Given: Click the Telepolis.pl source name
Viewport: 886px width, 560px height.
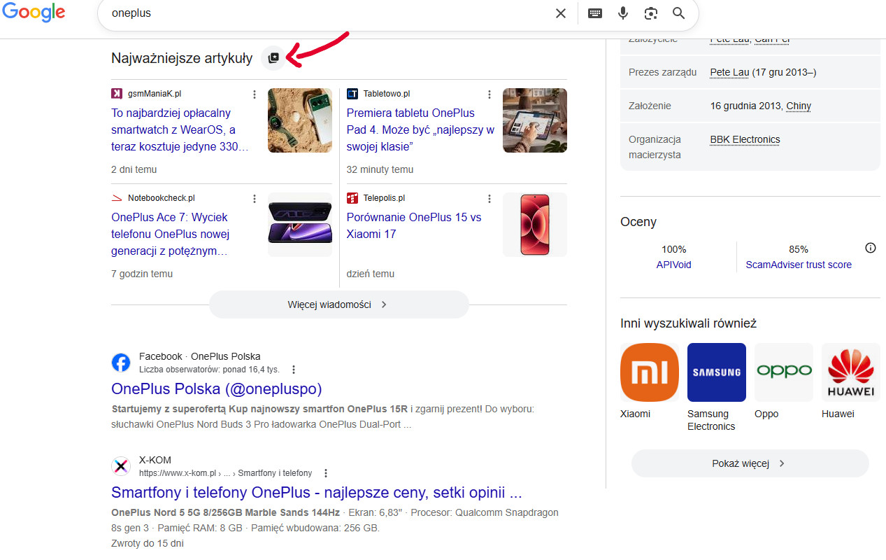Looking at the screenshot, I should click(384, 198).
